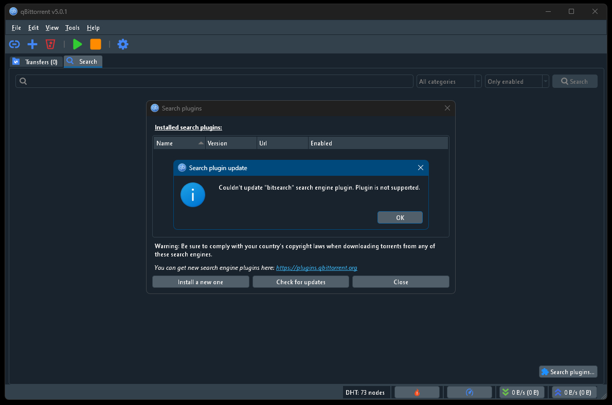Close the Search plugins dialog with X
612x405 pixels.
(x=447, y=108)
